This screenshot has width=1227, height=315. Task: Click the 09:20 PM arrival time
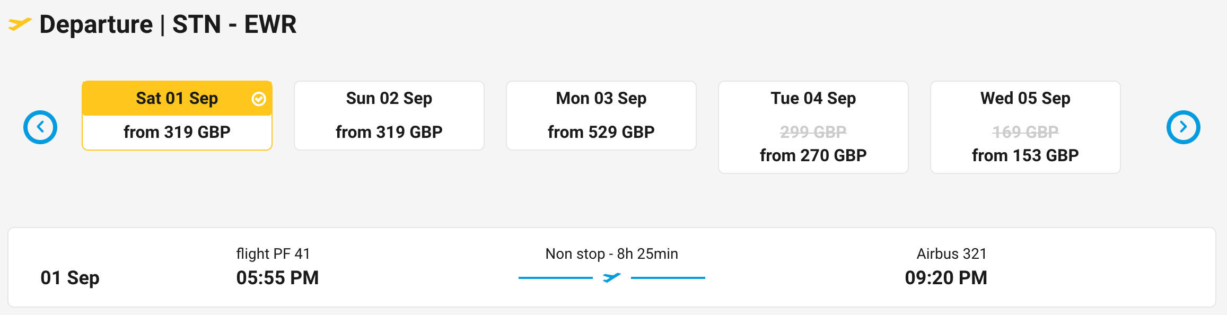click(x=945, y=278)
